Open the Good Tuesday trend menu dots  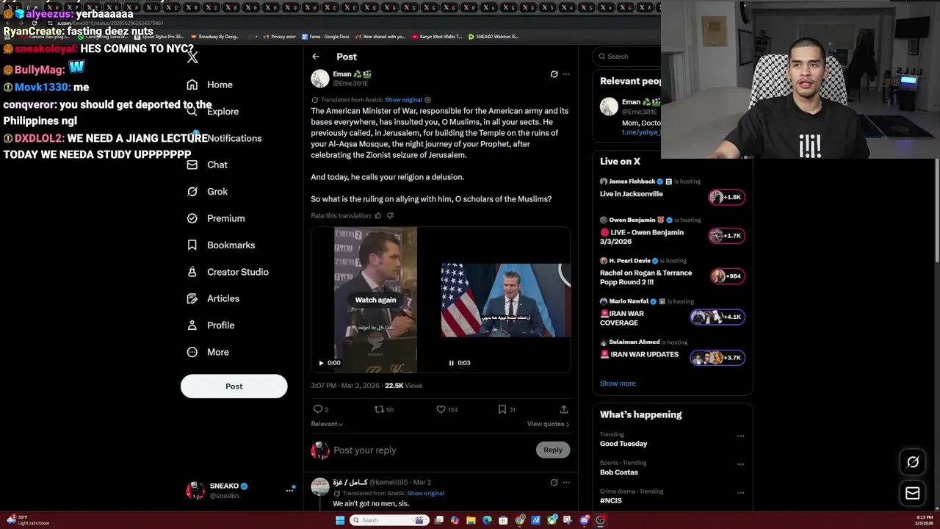coord(740,436)
